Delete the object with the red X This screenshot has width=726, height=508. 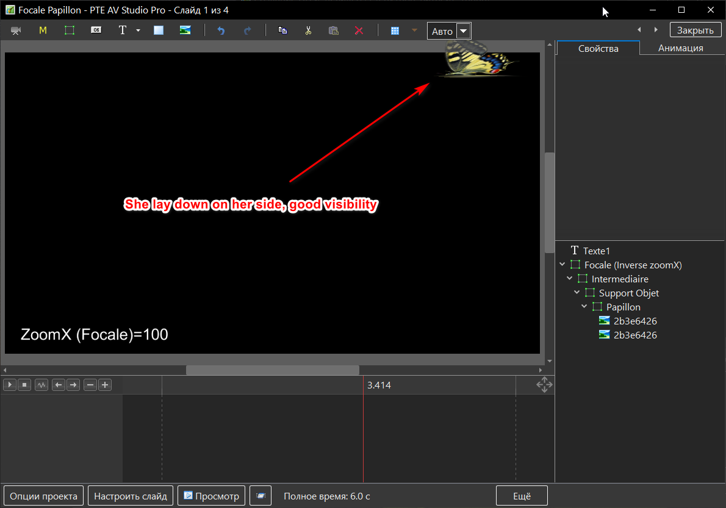359,30
